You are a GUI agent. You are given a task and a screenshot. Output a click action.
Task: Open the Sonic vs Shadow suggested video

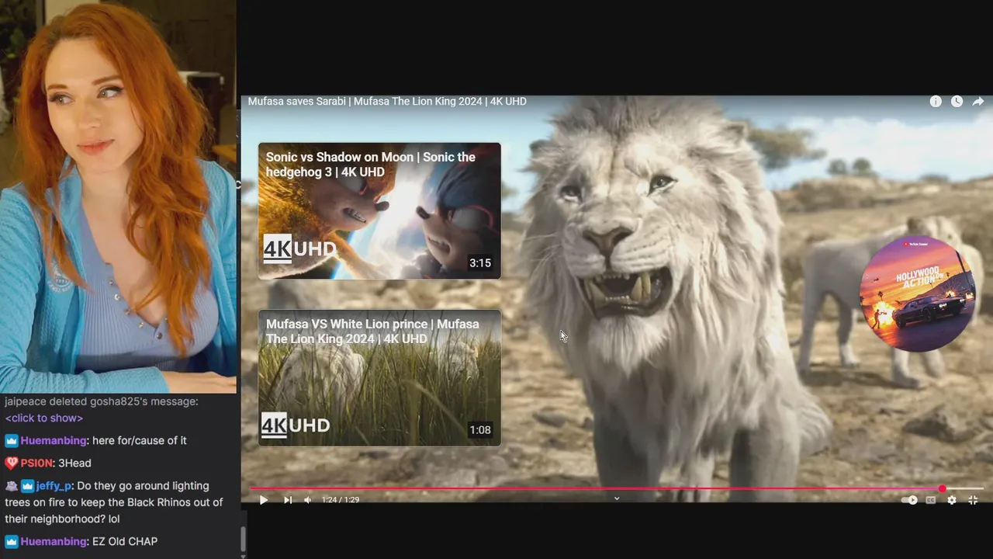(x=379, y=211)
